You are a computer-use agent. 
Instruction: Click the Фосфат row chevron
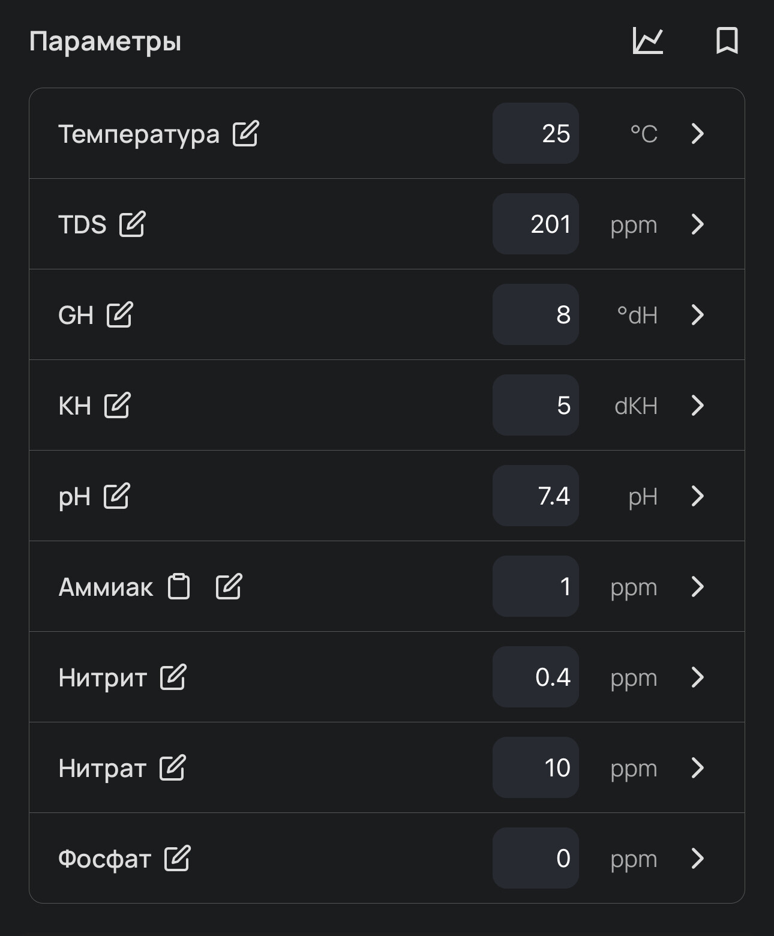click(697, 858)
